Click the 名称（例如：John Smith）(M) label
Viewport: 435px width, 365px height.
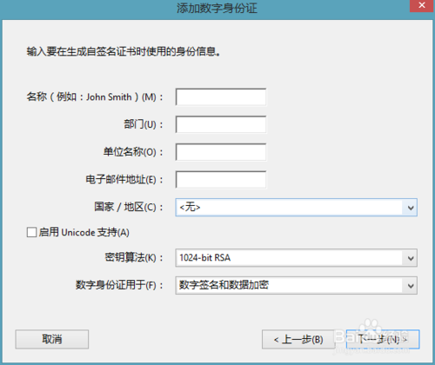point(95,96)
